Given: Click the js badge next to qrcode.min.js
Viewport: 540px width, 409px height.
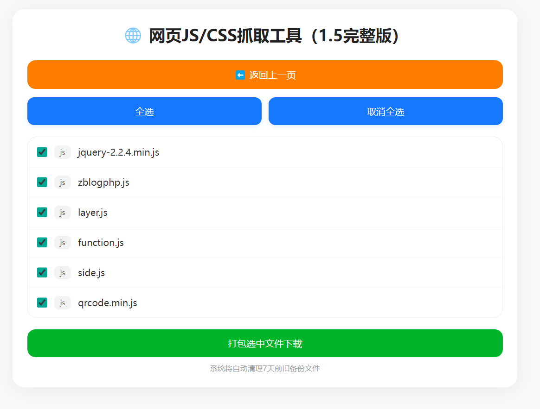Looking at the screenshot, I should [62, 302].
